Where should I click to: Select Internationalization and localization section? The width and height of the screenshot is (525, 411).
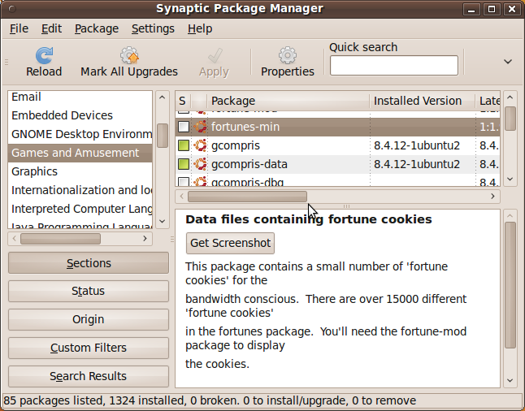[x=80, y=190]
